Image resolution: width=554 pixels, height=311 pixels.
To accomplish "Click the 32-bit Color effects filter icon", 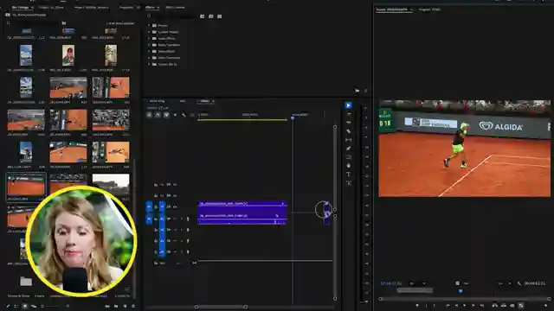I will pyautogui.click(x=211, y=16).
